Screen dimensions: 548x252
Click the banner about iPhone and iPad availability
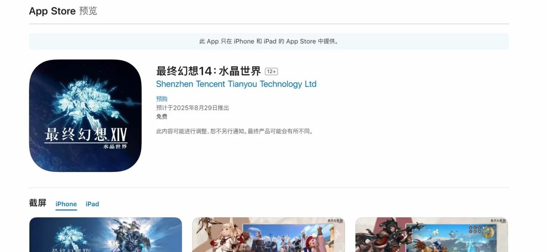click(269, 41)
